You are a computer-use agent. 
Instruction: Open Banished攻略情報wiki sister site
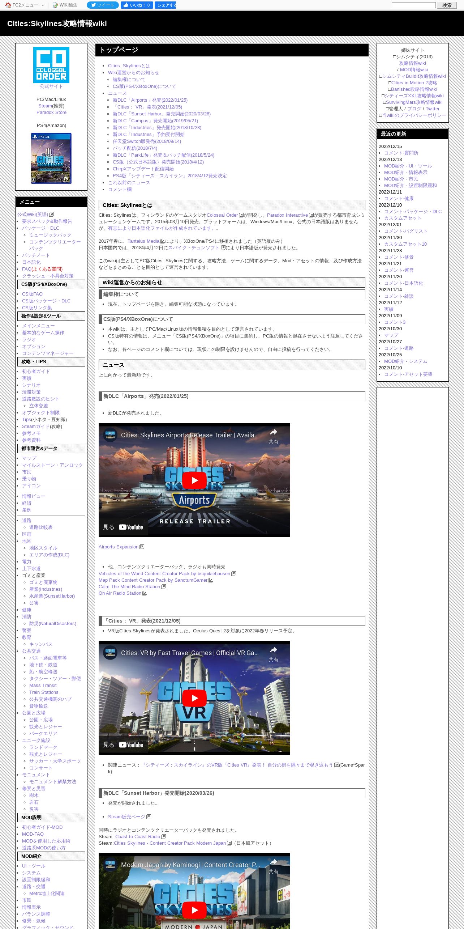tap(414, 89)
